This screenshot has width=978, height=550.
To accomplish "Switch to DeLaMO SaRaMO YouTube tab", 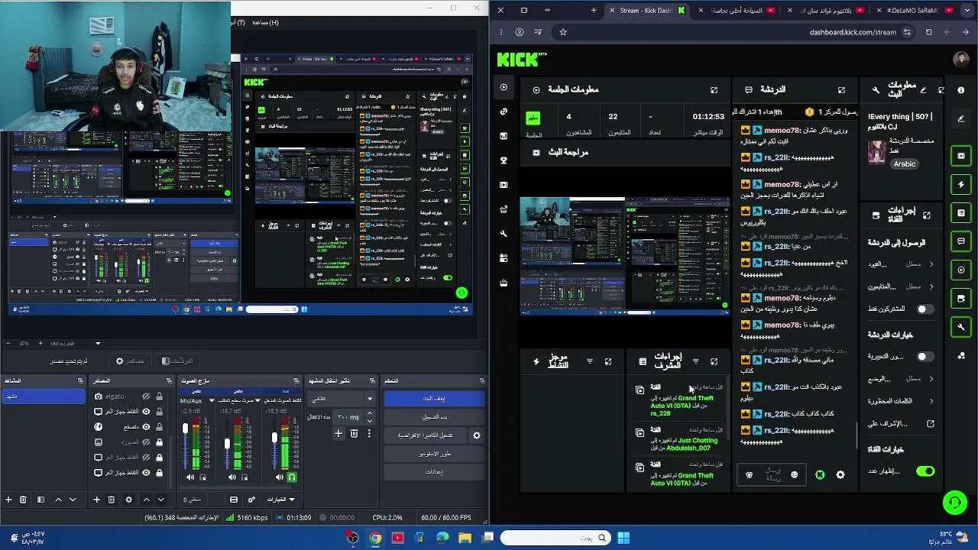I will 917,11.
